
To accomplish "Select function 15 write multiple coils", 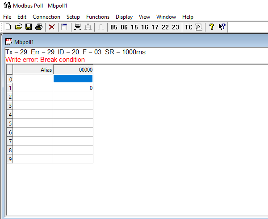I will click(134, 27).
